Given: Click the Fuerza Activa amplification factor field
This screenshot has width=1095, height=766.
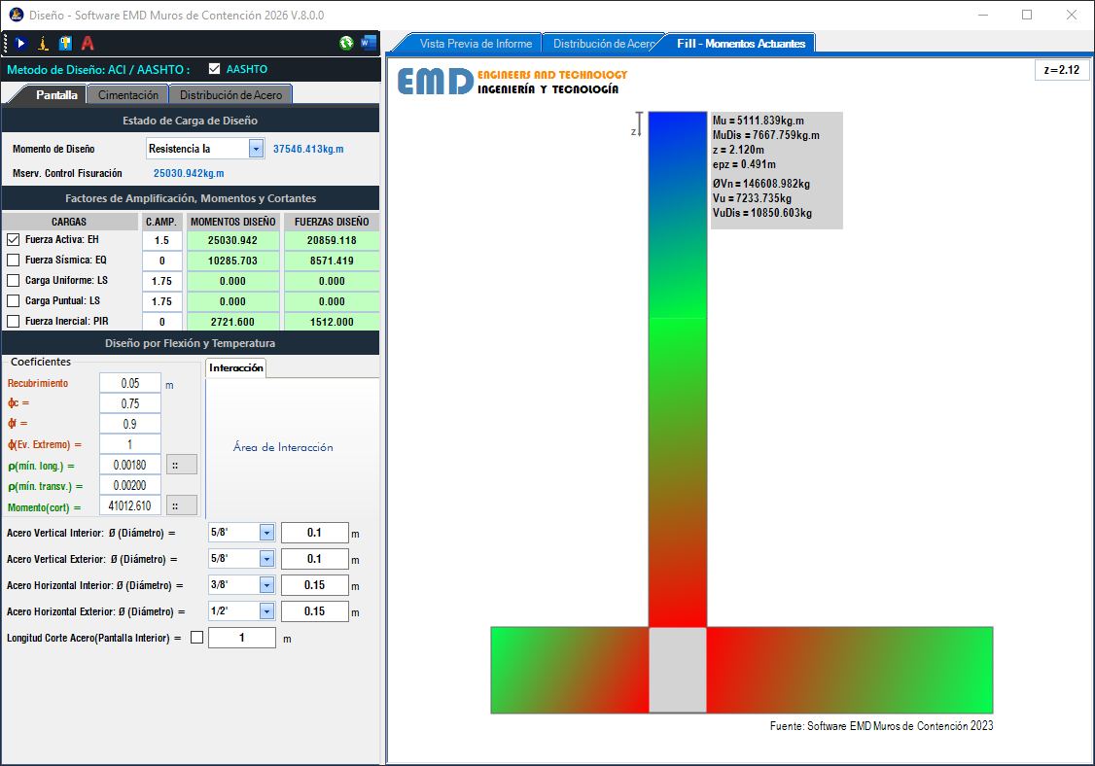Looking at the screenshot, I should [x=162, y=240].
